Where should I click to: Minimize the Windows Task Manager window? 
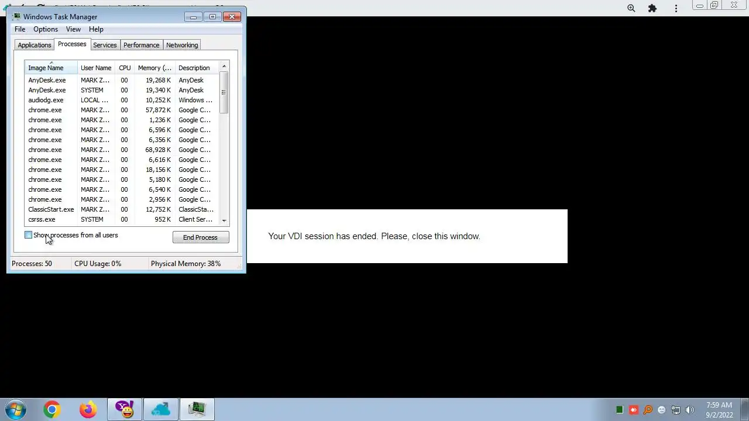[193, 17]
